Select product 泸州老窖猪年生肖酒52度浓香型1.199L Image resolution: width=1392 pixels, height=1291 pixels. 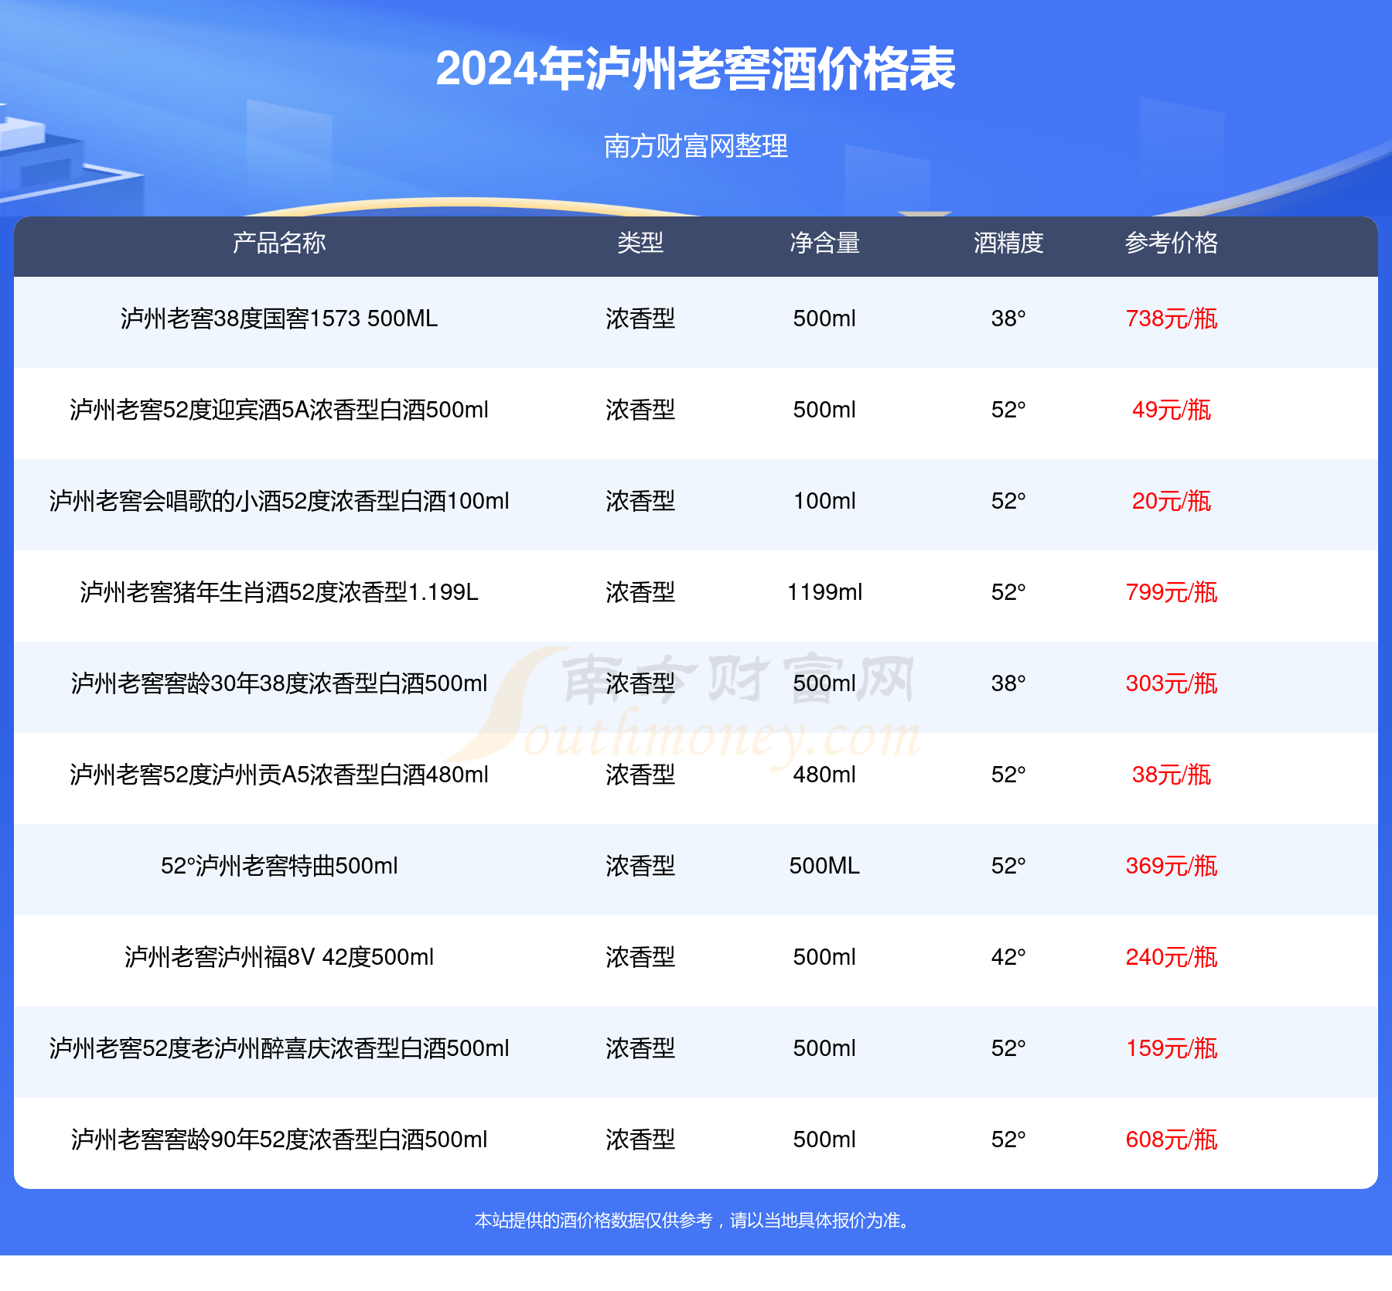(x=279, y=592)
